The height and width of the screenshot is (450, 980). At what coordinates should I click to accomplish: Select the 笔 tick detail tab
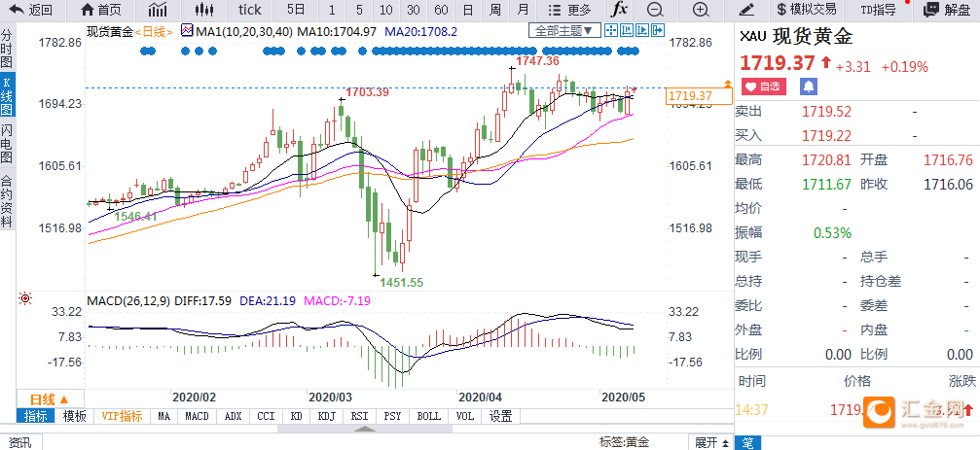pos(747,443)
